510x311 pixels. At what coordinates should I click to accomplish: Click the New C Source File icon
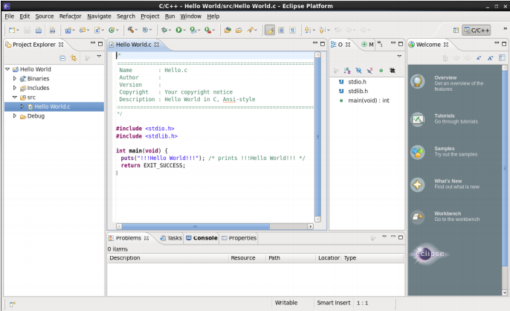pyautogui.click(x=97, y=31)
